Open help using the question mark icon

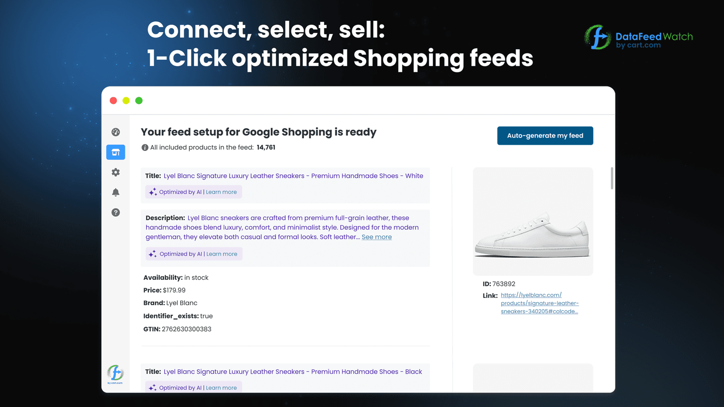116,213
